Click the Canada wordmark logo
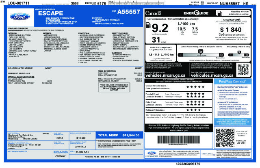Image resolution: width=260 pixels, height=168 pixels. point(154,13)
